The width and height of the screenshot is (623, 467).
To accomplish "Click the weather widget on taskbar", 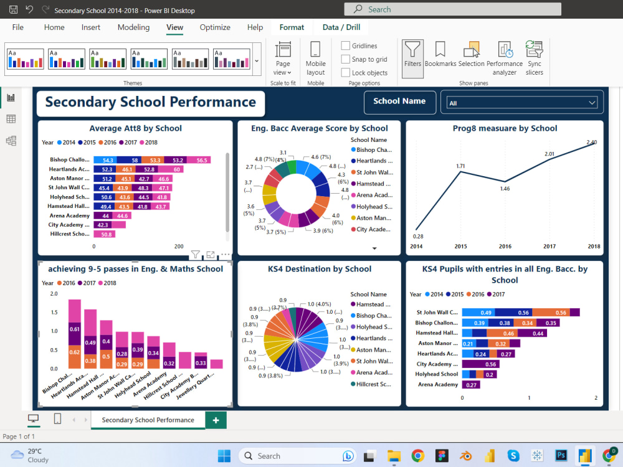I will pos(30,456).
